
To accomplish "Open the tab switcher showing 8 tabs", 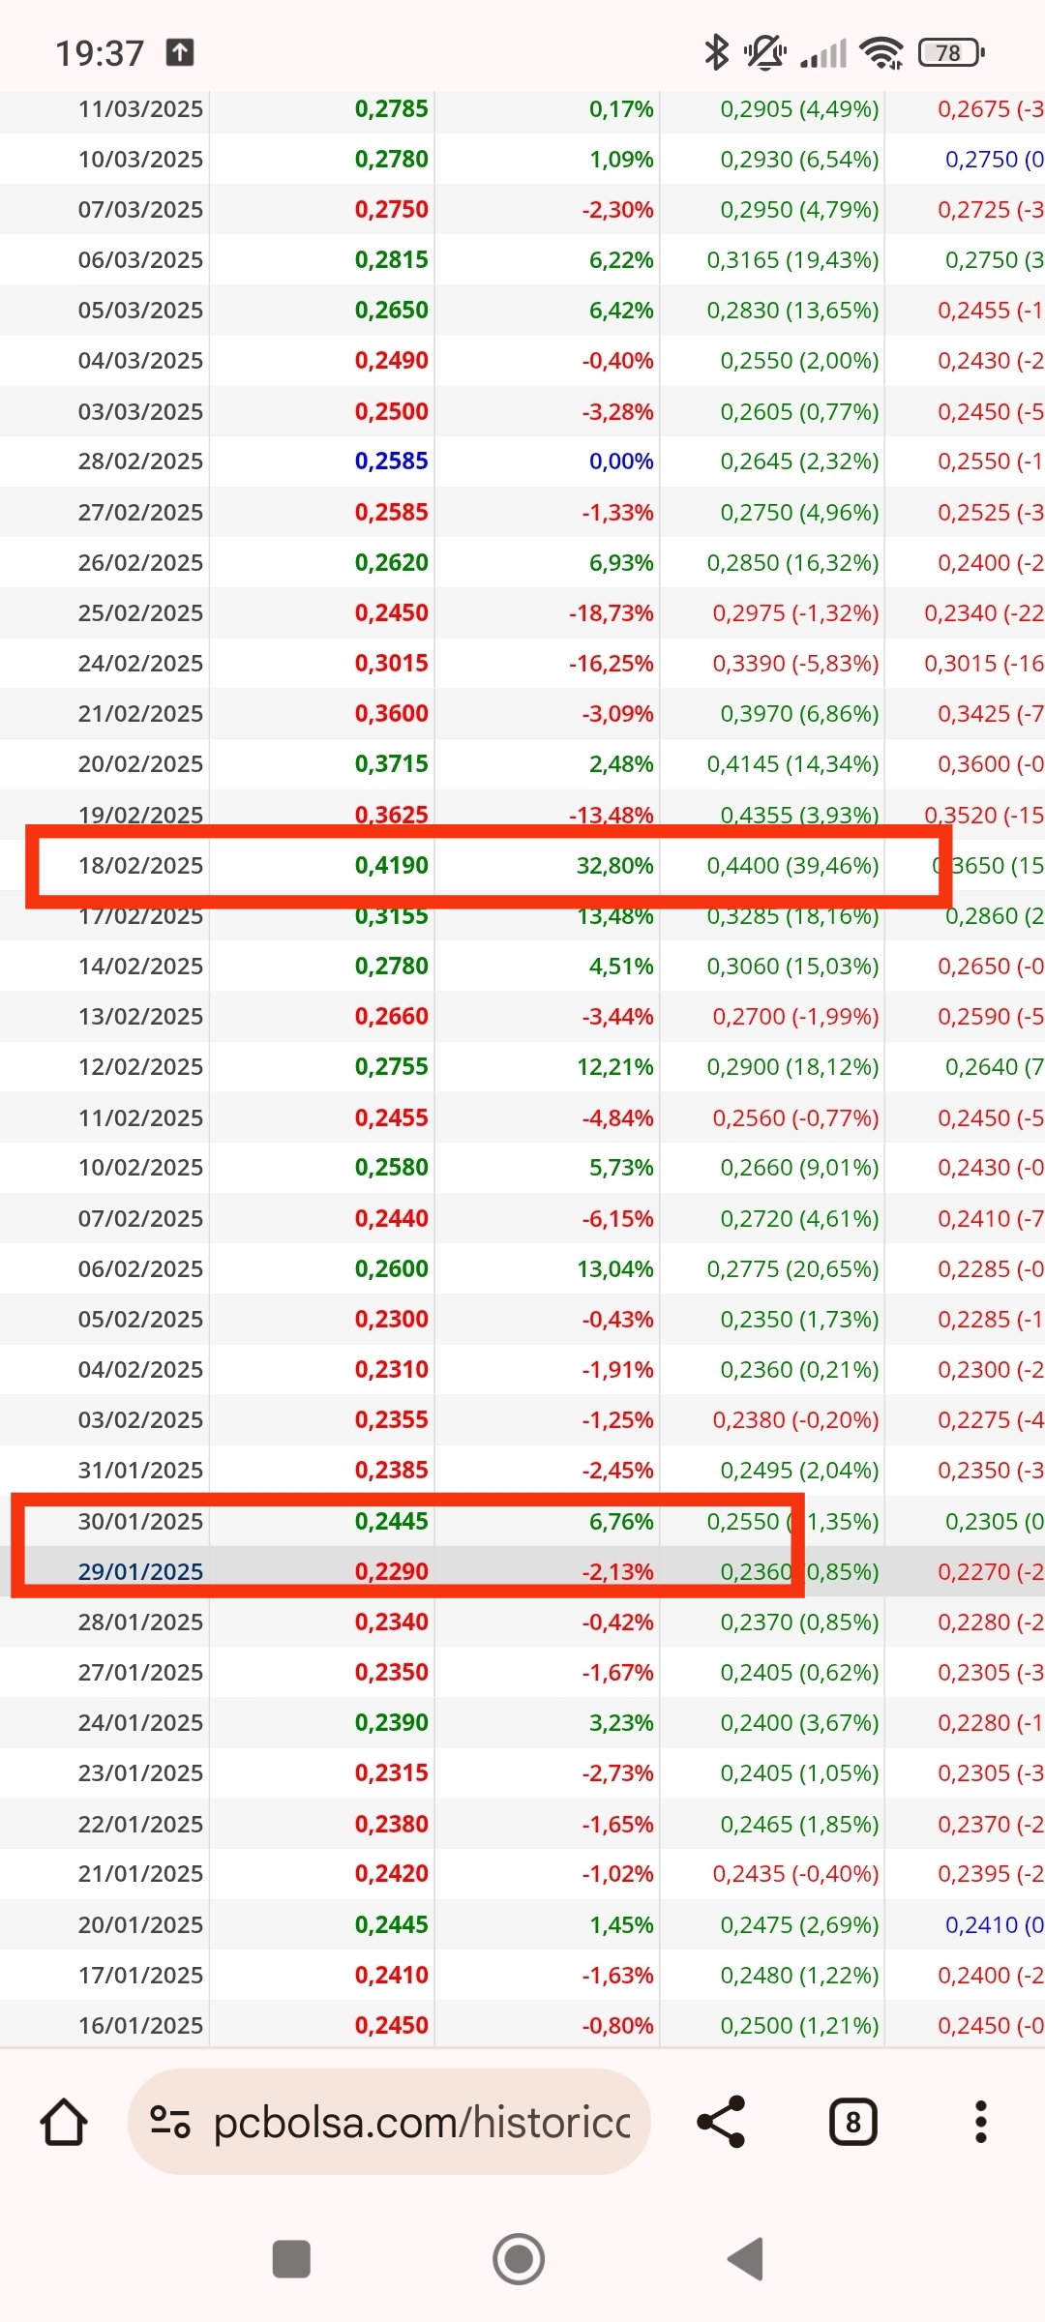I will point(853,2122).
